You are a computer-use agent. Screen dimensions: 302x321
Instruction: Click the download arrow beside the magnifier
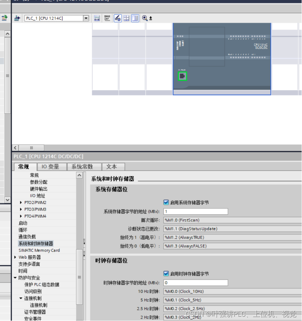tap(151, 19)
